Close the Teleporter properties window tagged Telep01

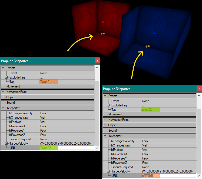click(97, 61)
